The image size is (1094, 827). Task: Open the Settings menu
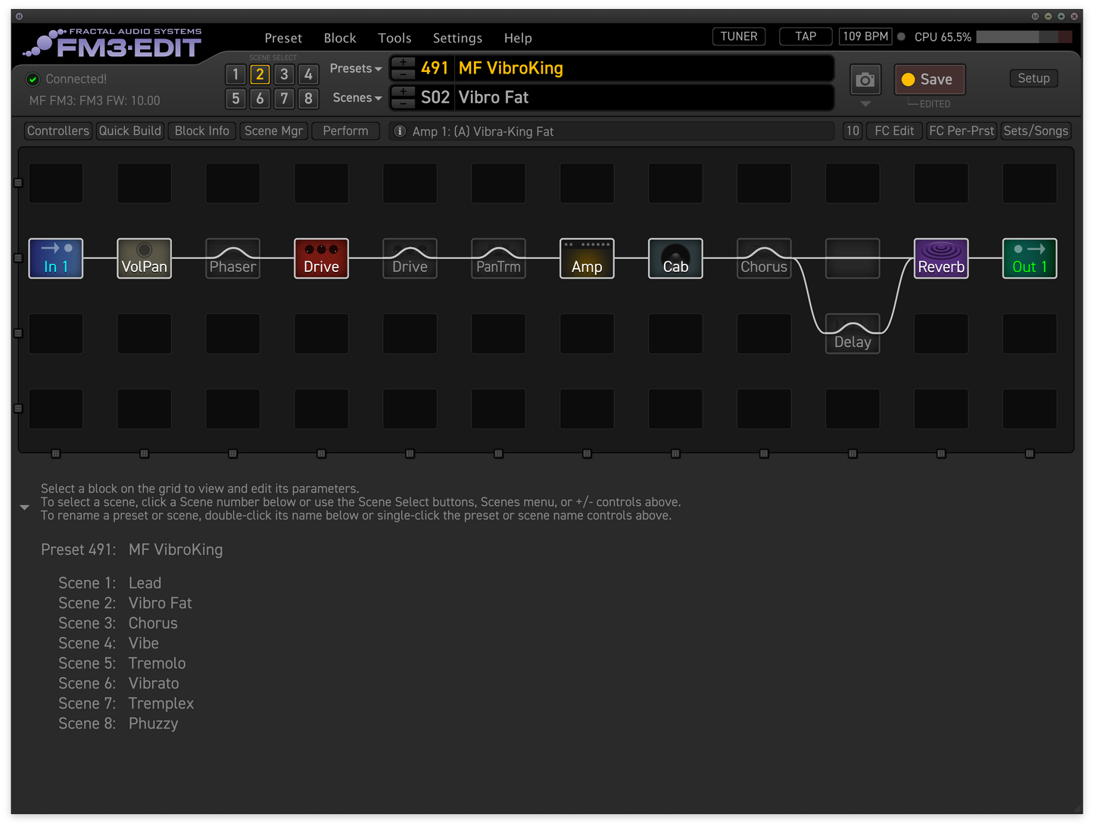(x=457, y=38)
